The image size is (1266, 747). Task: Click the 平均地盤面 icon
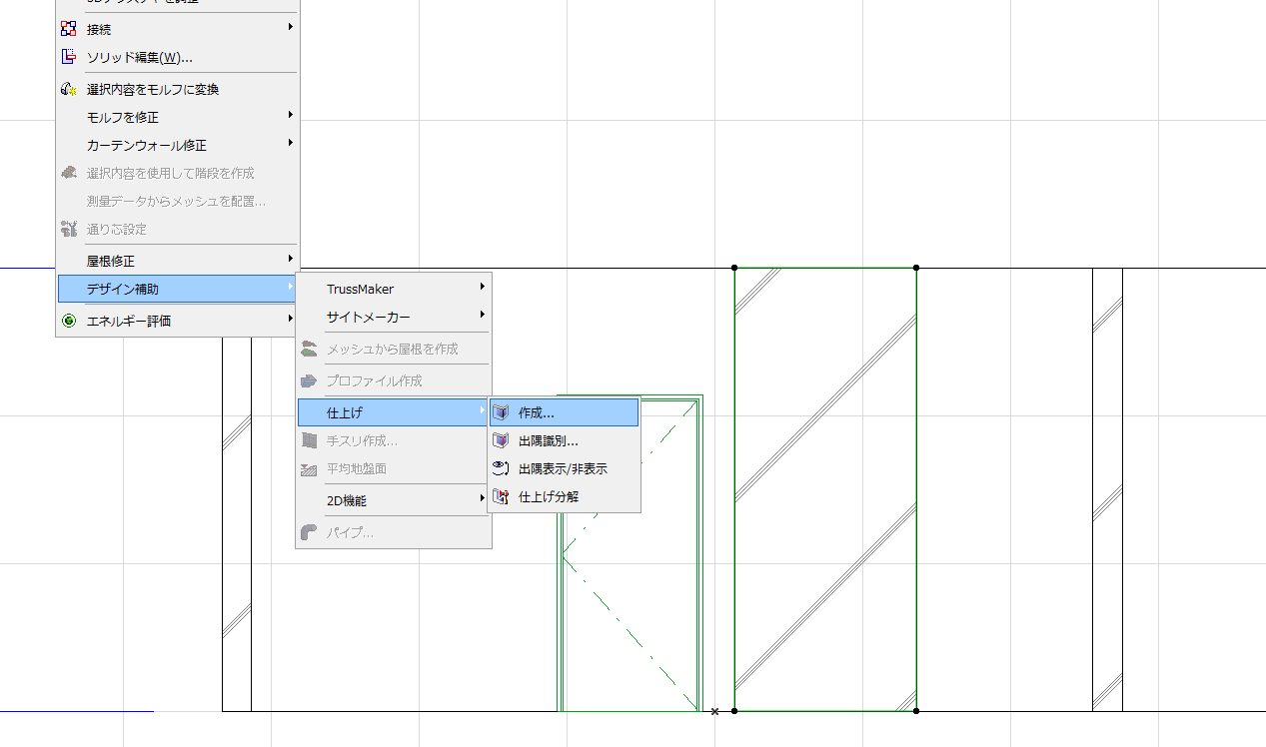point(309,468)
